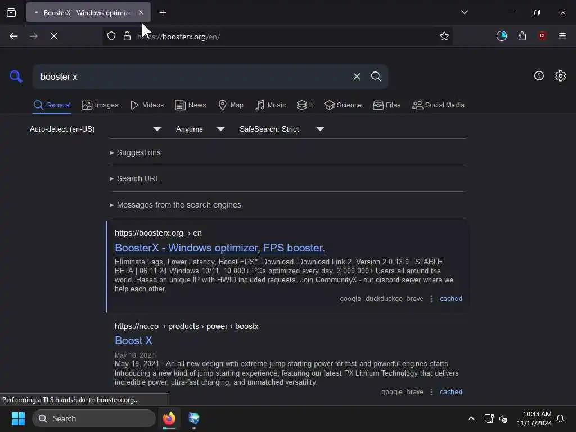
Task: Click the Windows taskbar Search box
Action: pyautogui.click(x=94, y=418)
